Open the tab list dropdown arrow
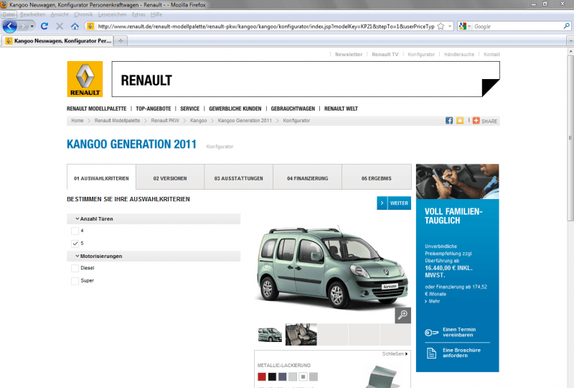574x388 pixels. click(x=570, y=41)
